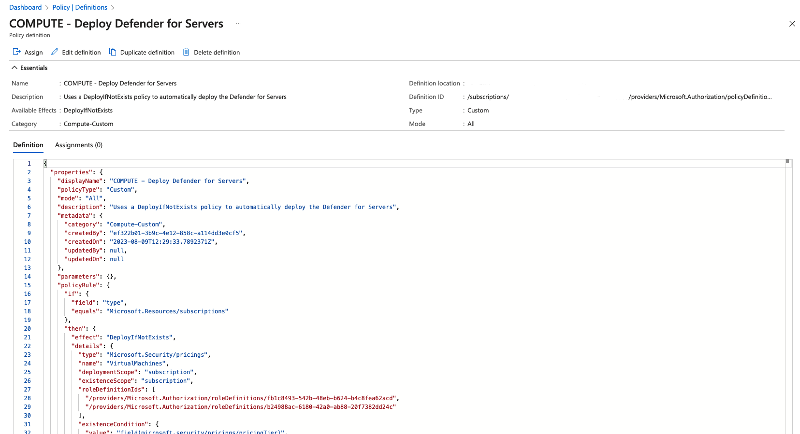Close the policy definition pane
800x434 pixels.
pyautogui.click(x=792, y=24)
